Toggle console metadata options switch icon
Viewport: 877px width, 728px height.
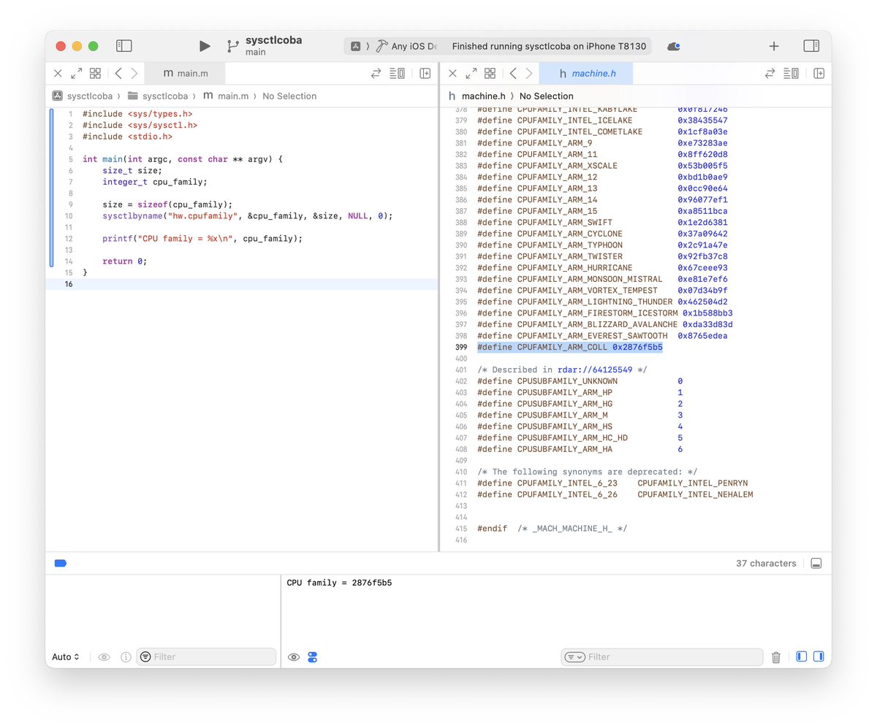[x=313, y=657]
